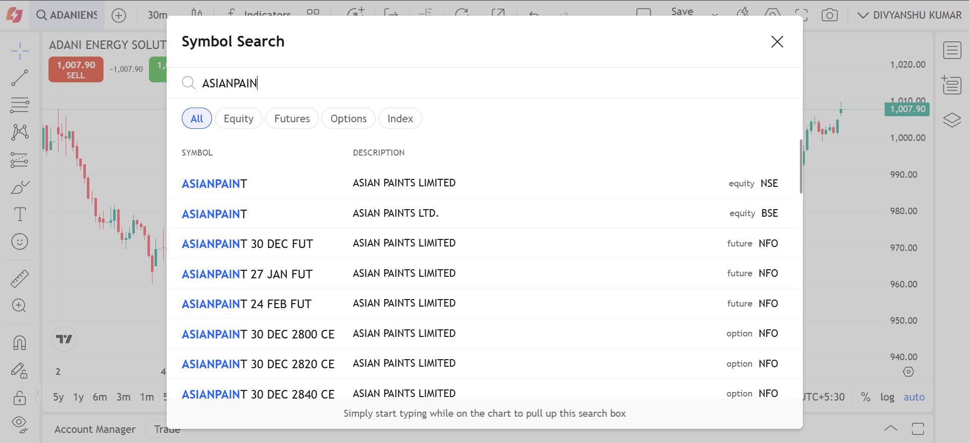Image resolution: width=969 pixels, height=443 pixels.
Task: Select the Equity filter tab
Action: point(239,118)
